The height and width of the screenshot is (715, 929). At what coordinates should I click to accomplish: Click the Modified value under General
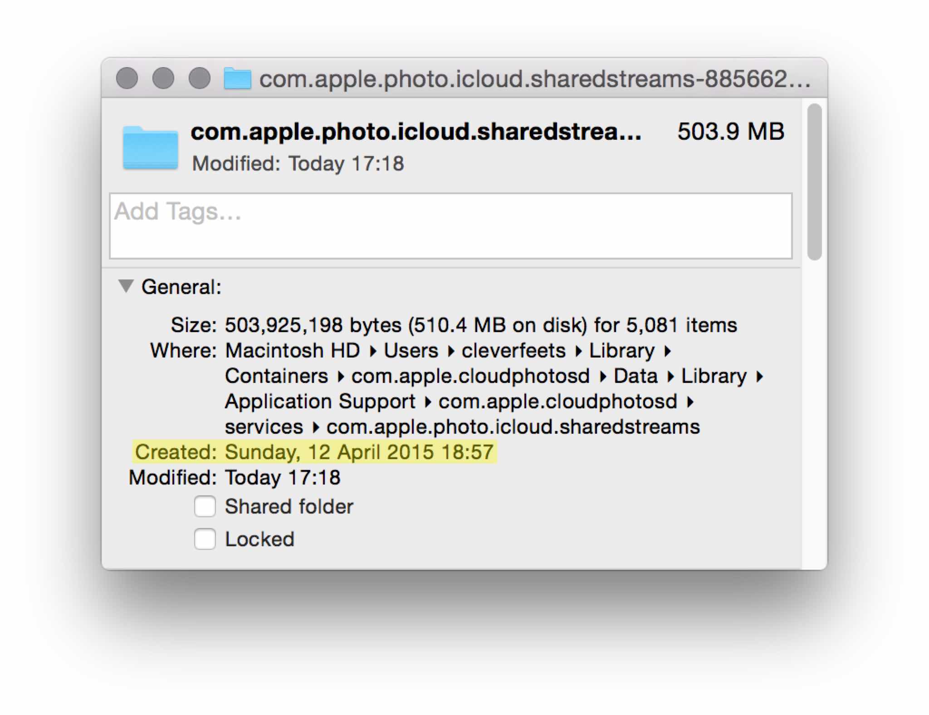[283, 477]
